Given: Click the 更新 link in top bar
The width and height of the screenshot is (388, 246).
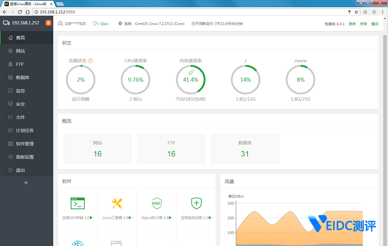Looking at the screenshot, I should [x=352, y=24].
